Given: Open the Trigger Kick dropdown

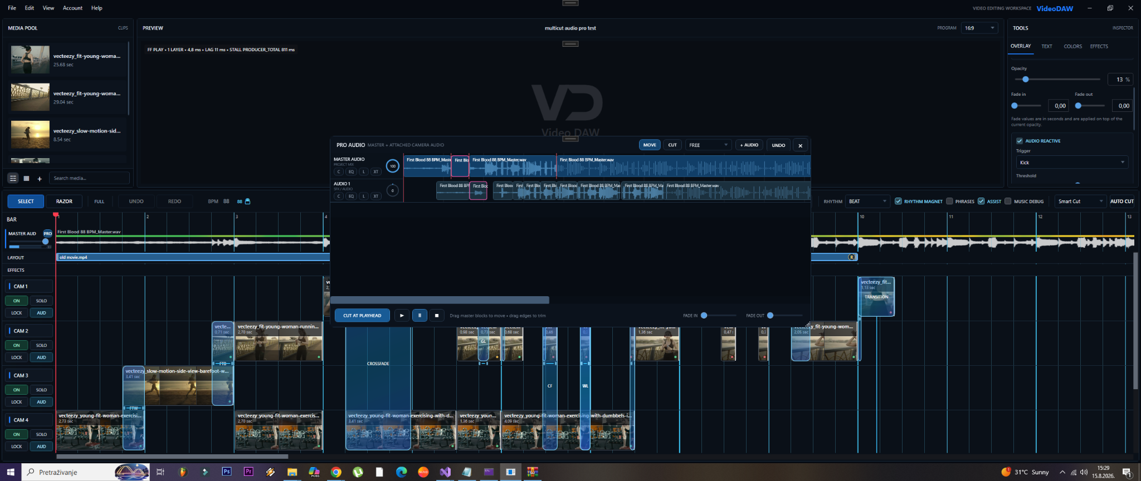Looking at the screenshot, I should coord(1072,163).
